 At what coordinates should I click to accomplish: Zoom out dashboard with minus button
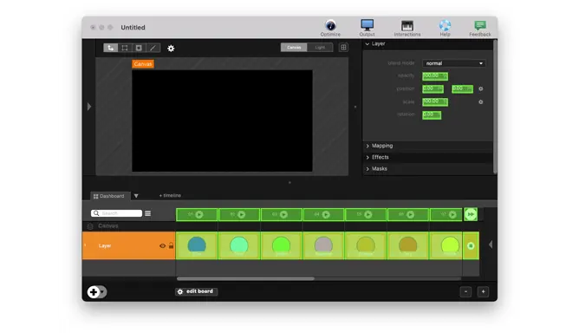coord(465,291)
